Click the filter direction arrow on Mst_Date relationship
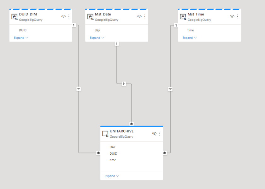 pyautogui.click(x=123, y=83)
